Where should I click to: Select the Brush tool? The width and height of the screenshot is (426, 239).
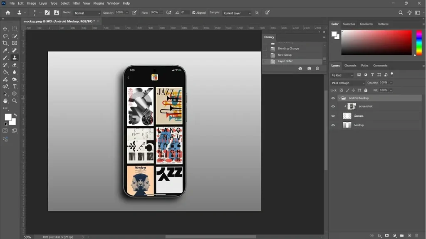[5, 58]
